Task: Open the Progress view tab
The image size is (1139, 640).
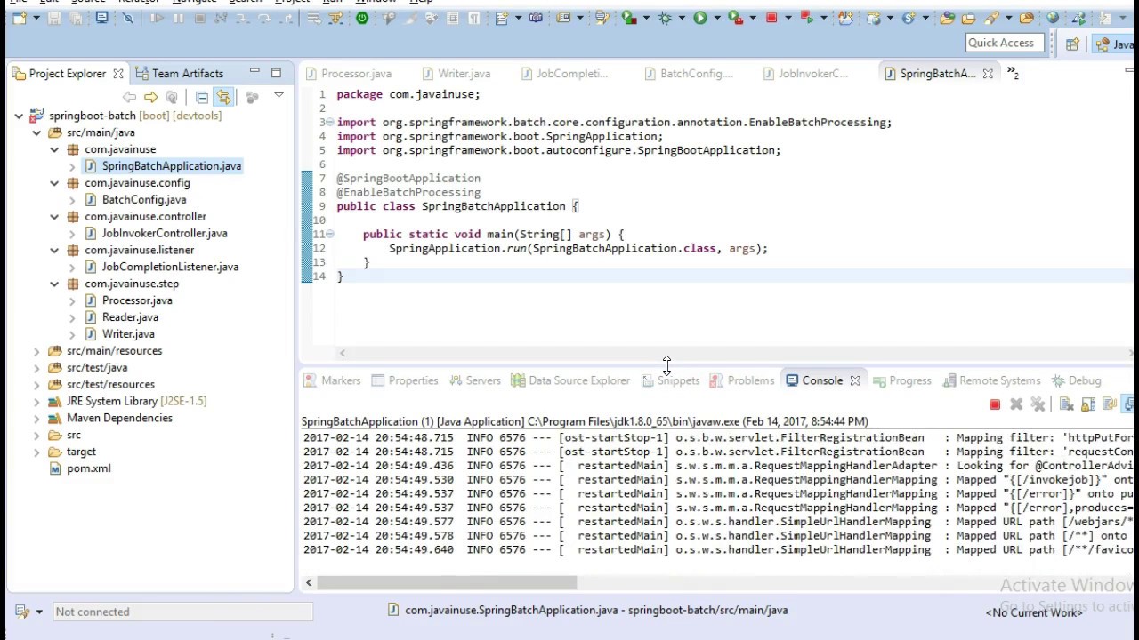Action: (x=901, y=380)
